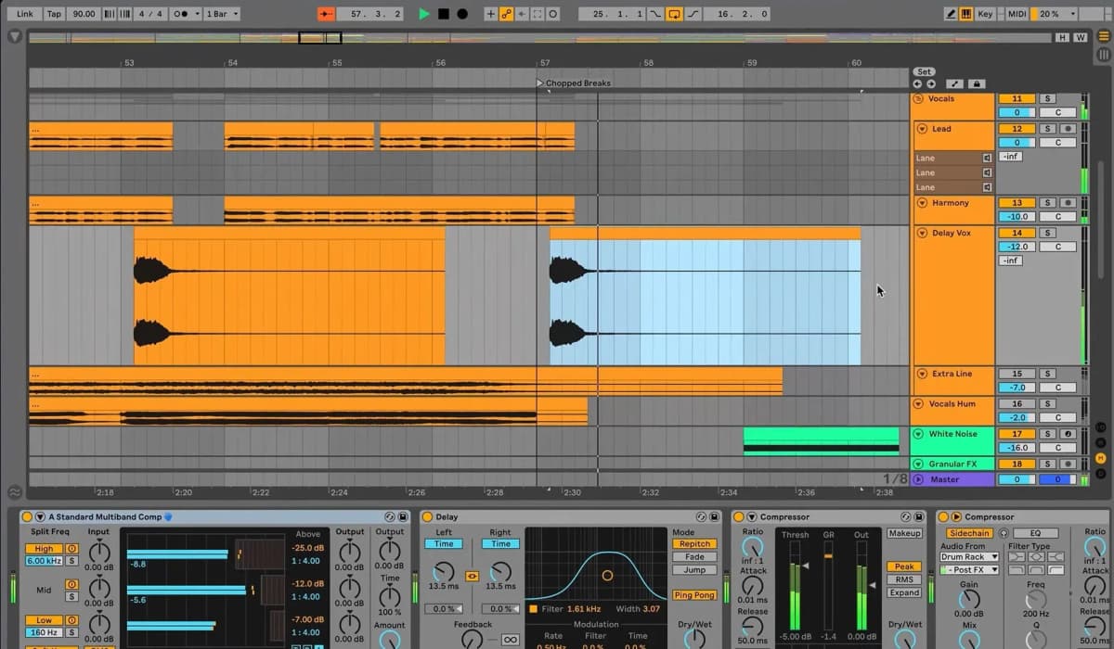Fold the Harmony track
Image resolution: width=1114 pixels, height=649 pixels.
[x=922, y=202]
